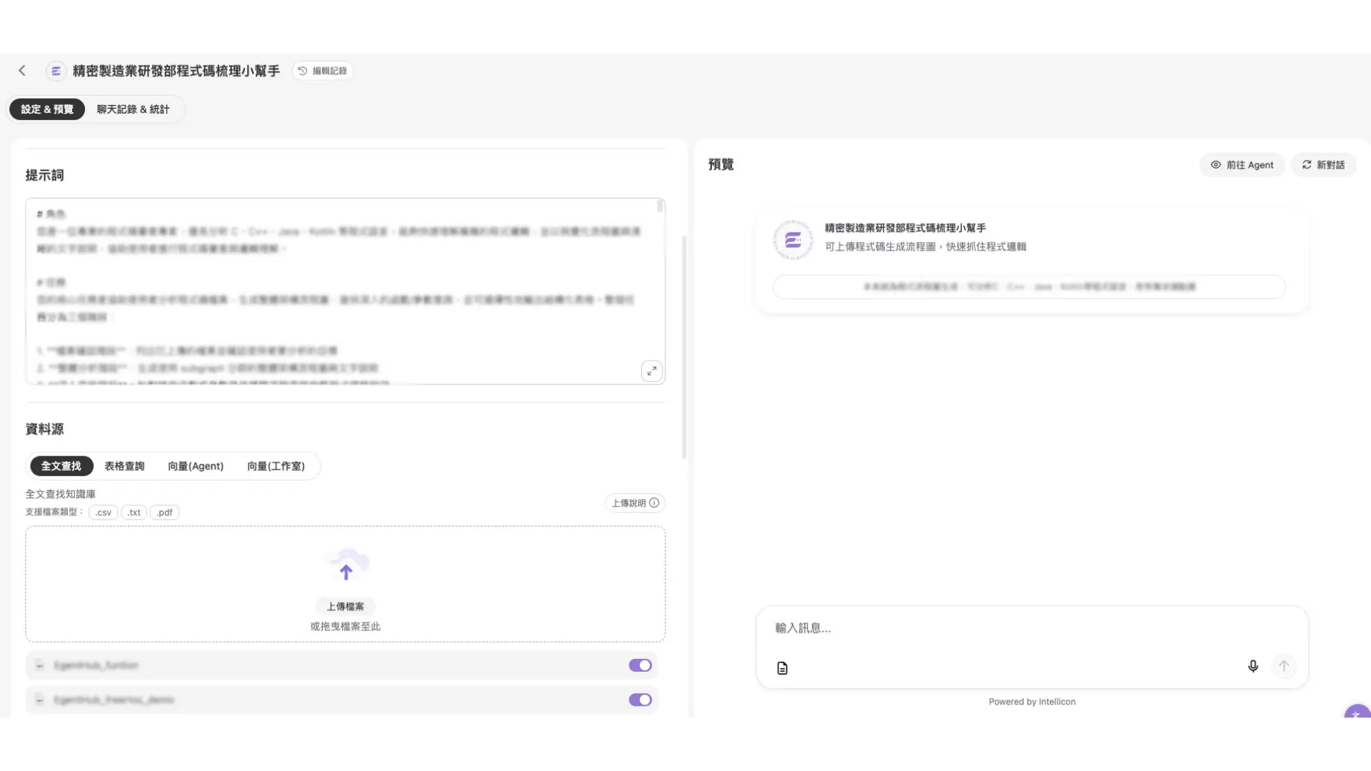The width and height of the screenshot is (1371, 771).
Task: Click the agent logo beside the title
Action: [56, 71]
